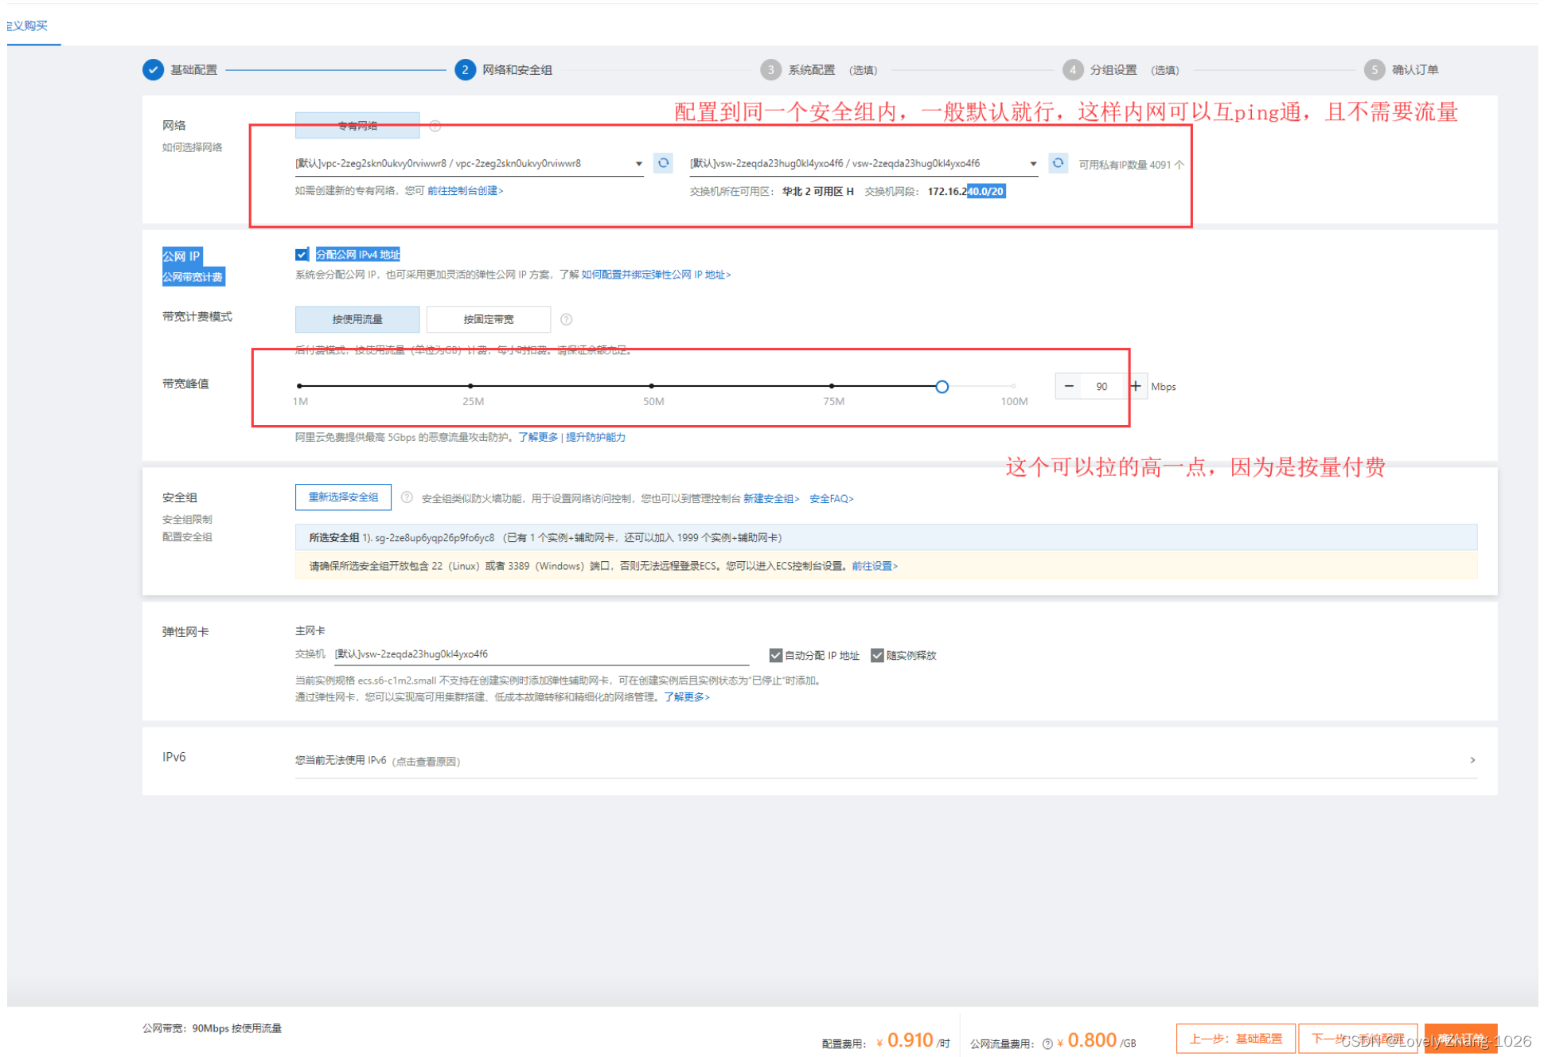Open the VPC selection dropdown
This screenshot has height=1057, width=1544.
point(469,164)
